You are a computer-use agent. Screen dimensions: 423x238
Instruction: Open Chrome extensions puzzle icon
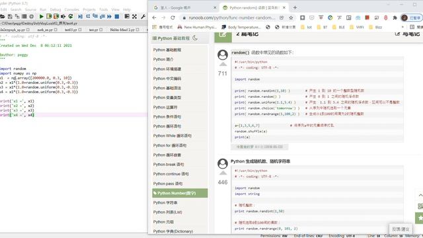pyautogui.click(x=395, y=18)
